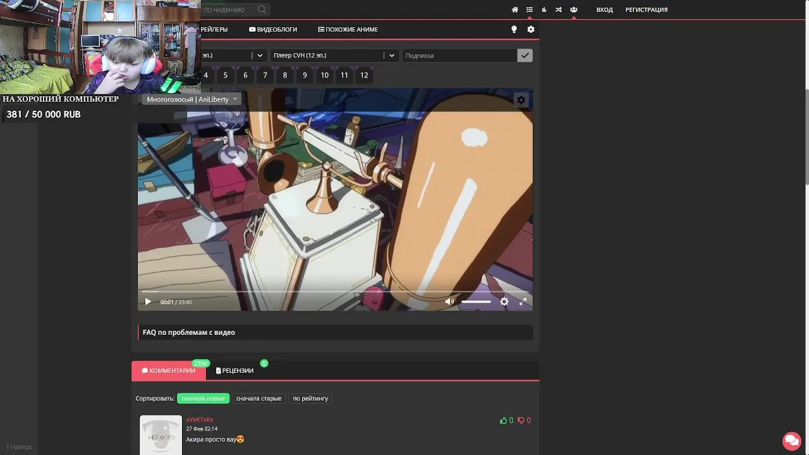This screenshot has height=455, width=809.
Task: Open xVeKToRx's user profile link
Action: pos(200,420)
